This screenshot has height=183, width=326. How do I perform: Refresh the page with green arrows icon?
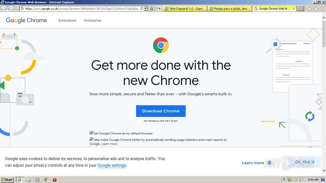click(159, 8)
